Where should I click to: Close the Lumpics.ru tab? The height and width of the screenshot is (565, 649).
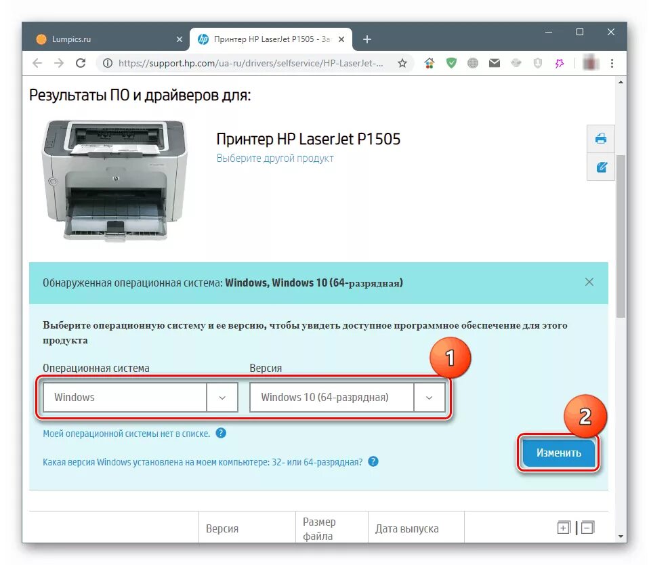[x=180, y=39]
